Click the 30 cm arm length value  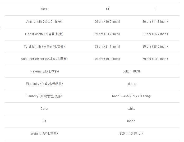pos(155,22)
